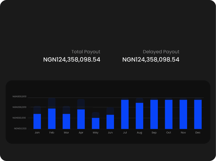
Task: Select amount under Delayed Payout
Action: pyautogui.click(x=151, y=59)
